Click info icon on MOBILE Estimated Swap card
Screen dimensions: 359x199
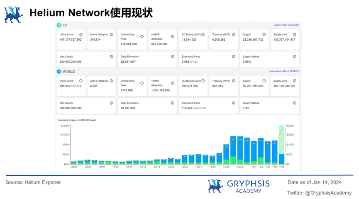(x=234, y=103)
